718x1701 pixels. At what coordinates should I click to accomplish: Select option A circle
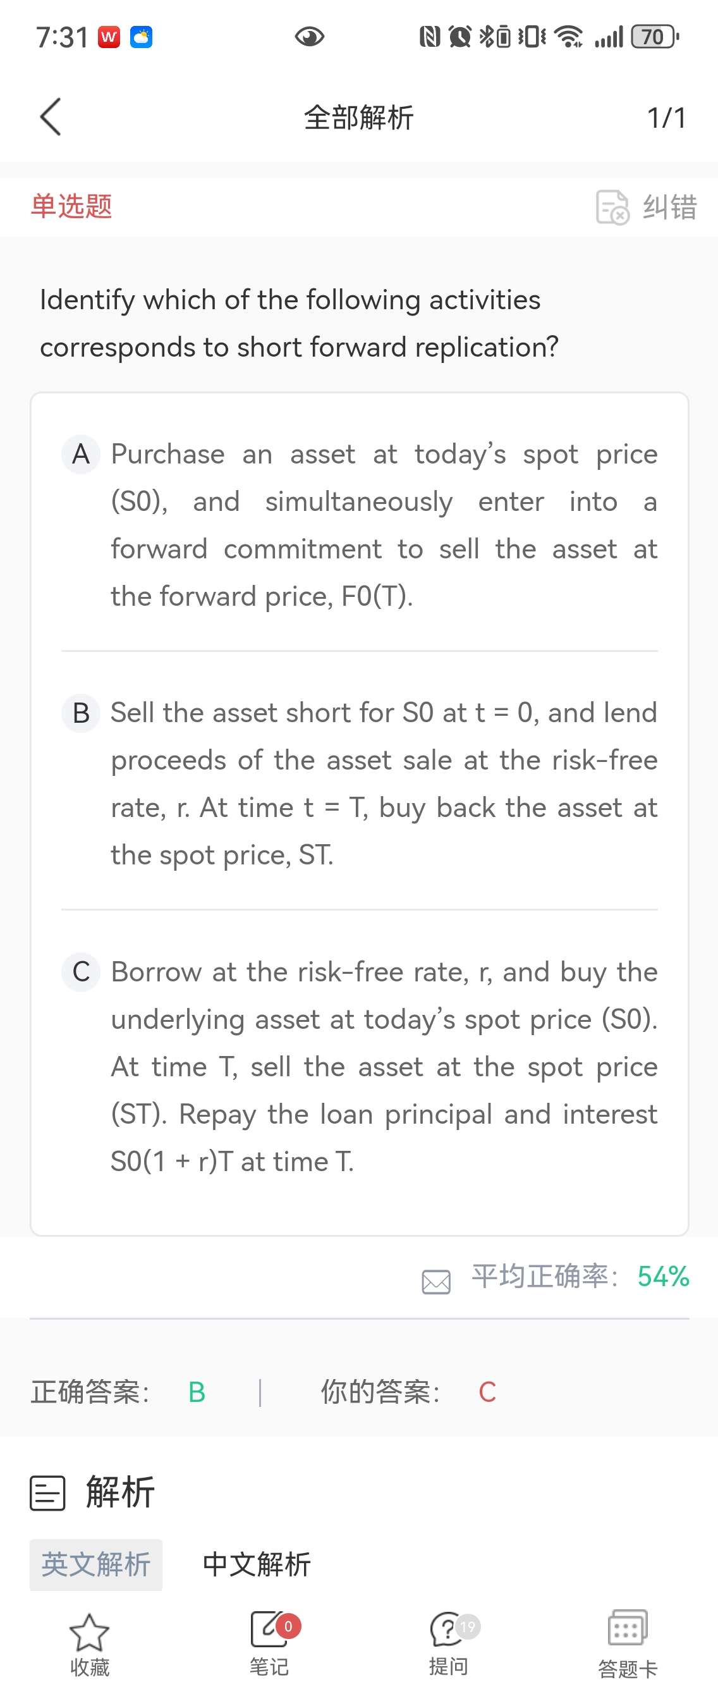click(81, 454)
